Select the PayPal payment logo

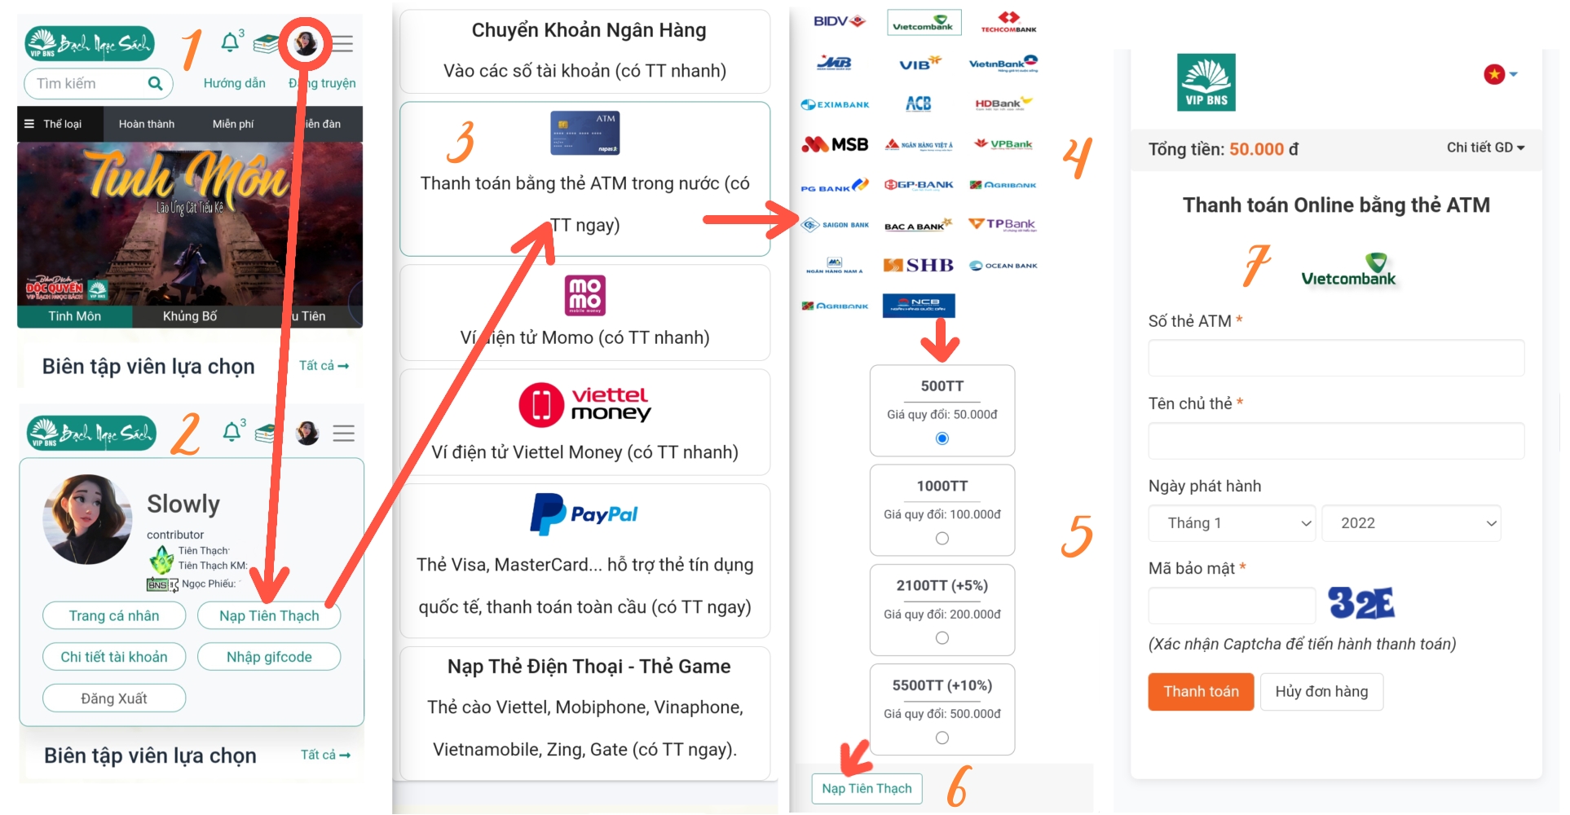coord(585,514)
